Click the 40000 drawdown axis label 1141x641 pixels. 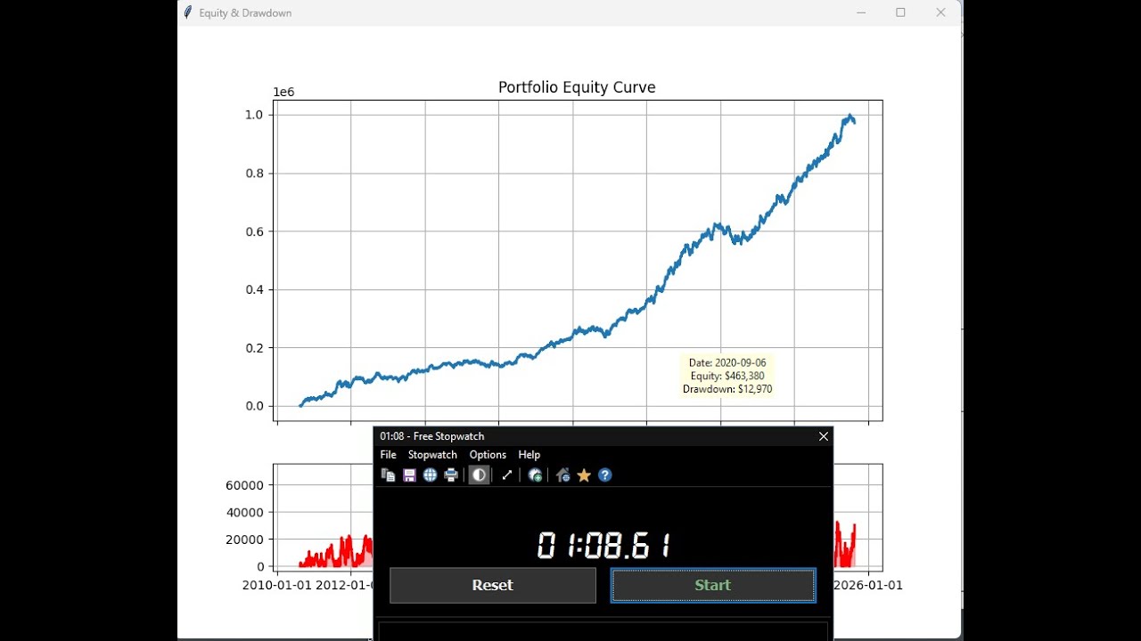click(246, 512)
